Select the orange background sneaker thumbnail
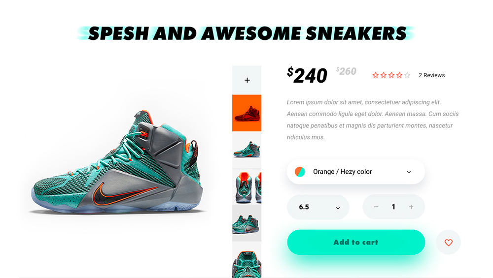 click(247, 113)
